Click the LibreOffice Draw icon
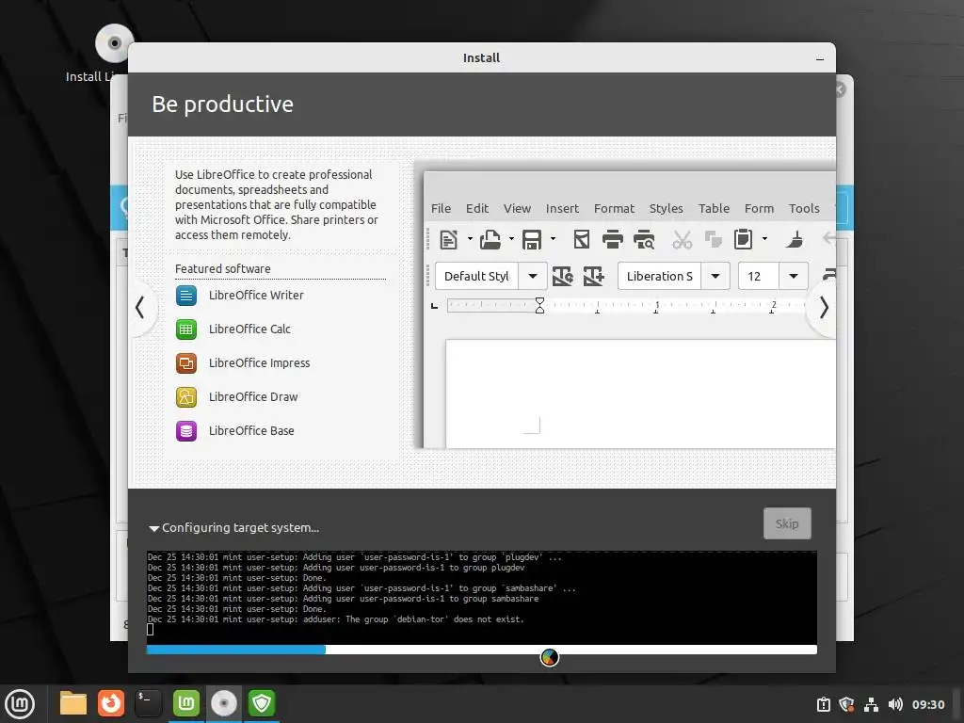964x723 pixels. 186,397
